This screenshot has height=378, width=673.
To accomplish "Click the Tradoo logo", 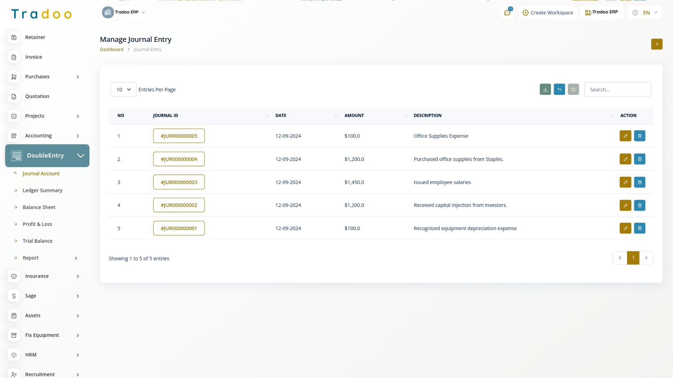I will 41,14.
